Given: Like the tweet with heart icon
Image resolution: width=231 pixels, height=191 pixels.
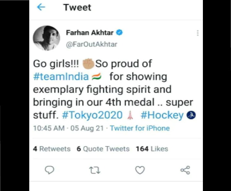Looking at the screenshot, I should [x=140, y=169].
